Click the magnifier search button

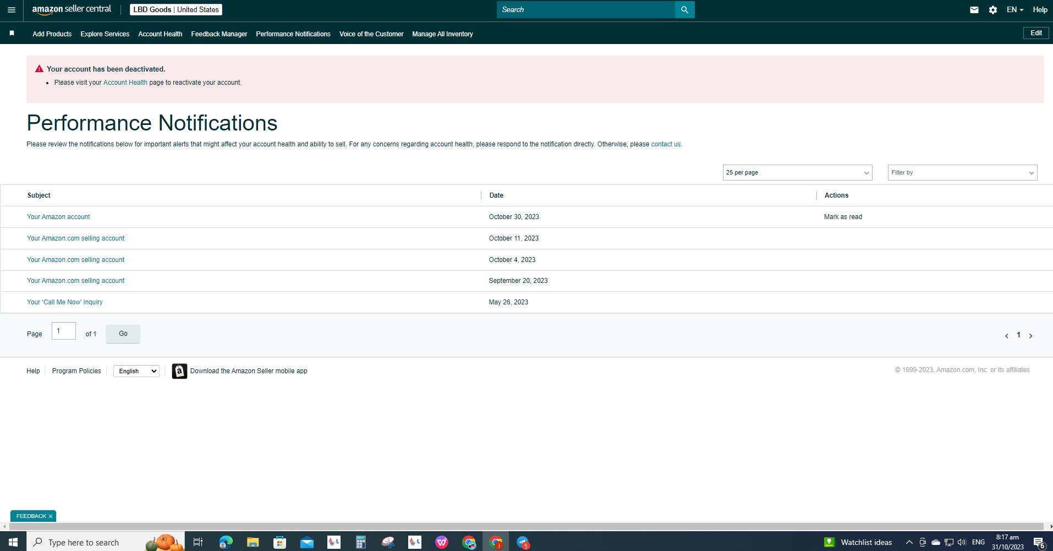point(684,10)
